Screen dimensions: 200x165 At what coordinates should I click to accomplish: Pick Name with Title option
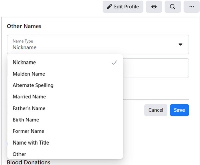click(x=65, y=143)
